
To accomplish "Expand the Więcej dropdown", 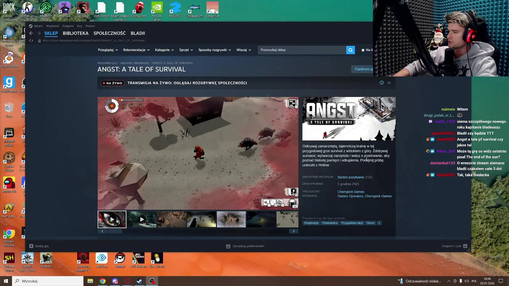I will 244,50.
